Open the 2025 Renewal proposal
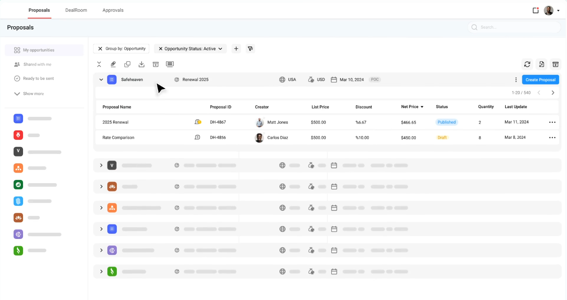567x300 pixels. pyautogui.click(x=116, y=122)
